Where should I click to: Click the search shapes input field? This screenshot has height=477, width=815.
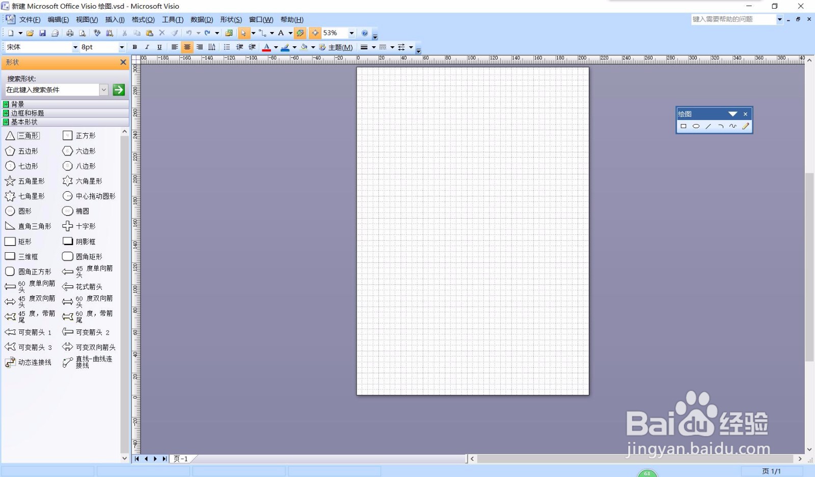click(52, 90)
